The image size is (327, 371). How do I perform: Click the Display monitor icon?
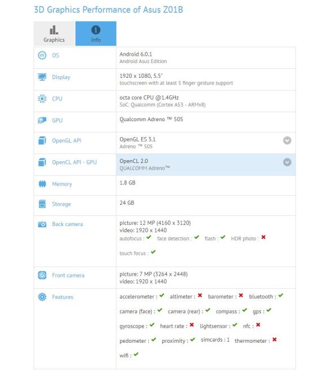tap(42, 77)
